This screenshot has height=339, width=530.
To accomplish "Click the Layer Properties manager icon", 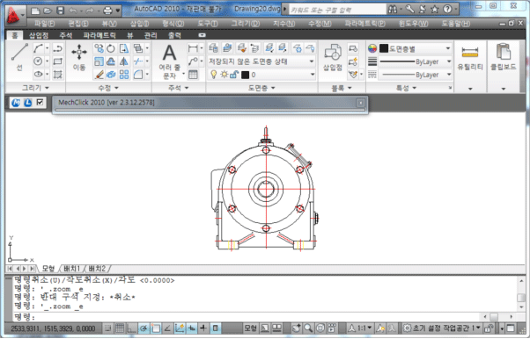I will pos(213,48).
